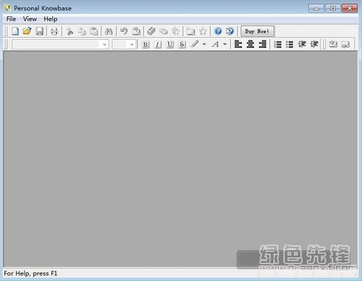Open the View menu
The image size is (362, 281).
30,19
